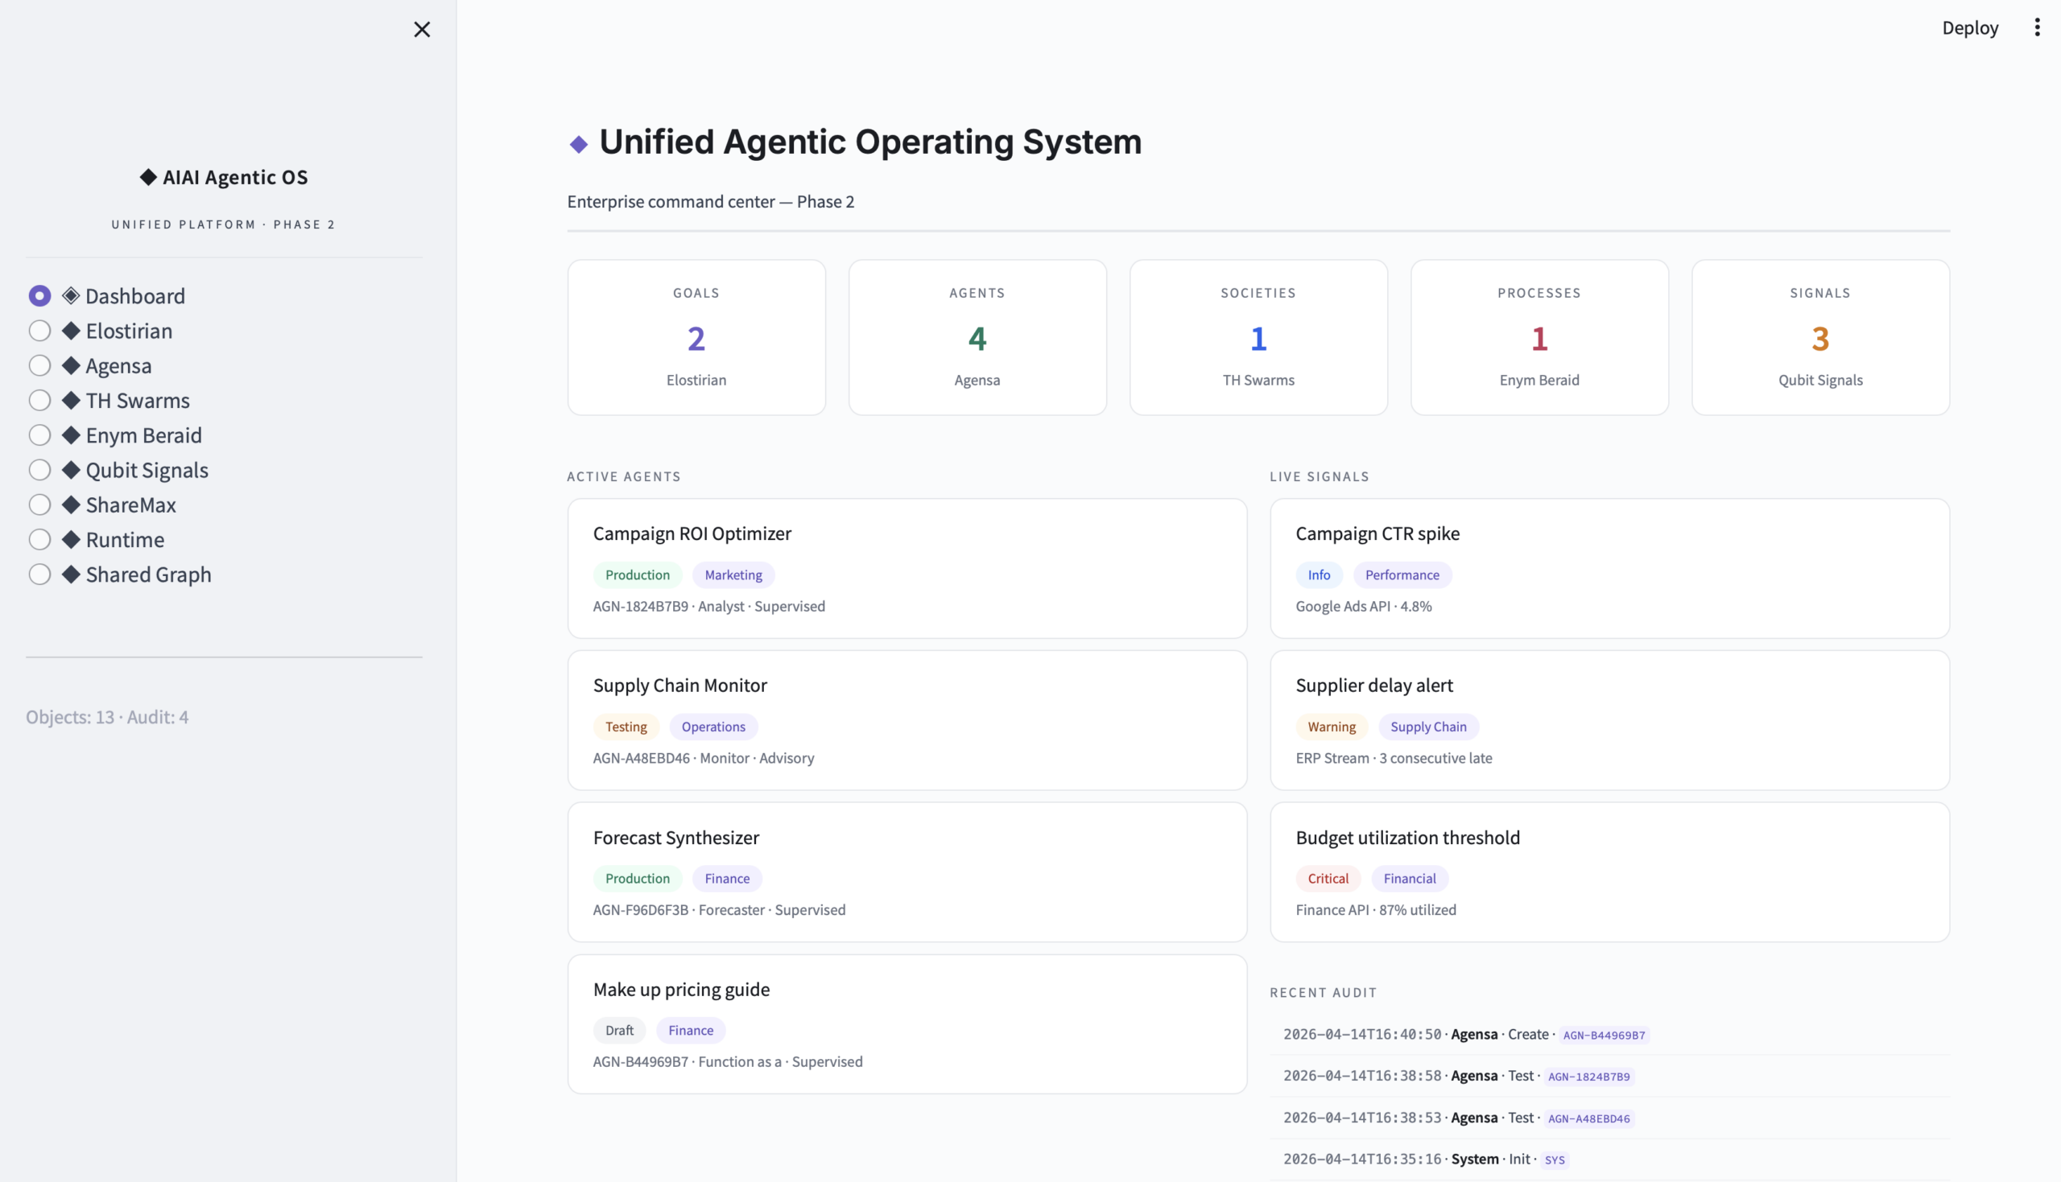Select the Agensa radio option
Screen dimensions: 2061x1182
click(x=39, y=365)
